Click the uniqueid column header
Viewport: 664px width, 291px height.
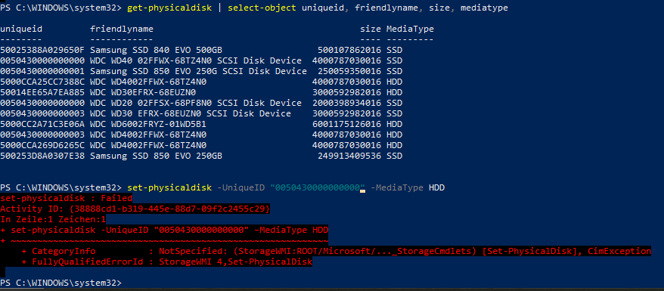21,29
